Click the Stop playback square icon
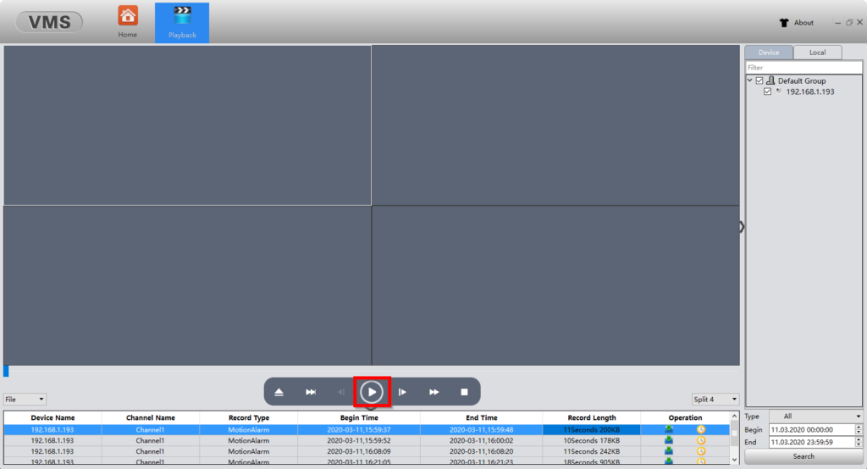This screenshot has height=469, width=867. (464, 392)
